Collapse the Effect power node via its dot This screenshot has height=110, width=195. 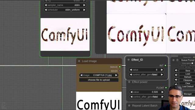[129, 82]
